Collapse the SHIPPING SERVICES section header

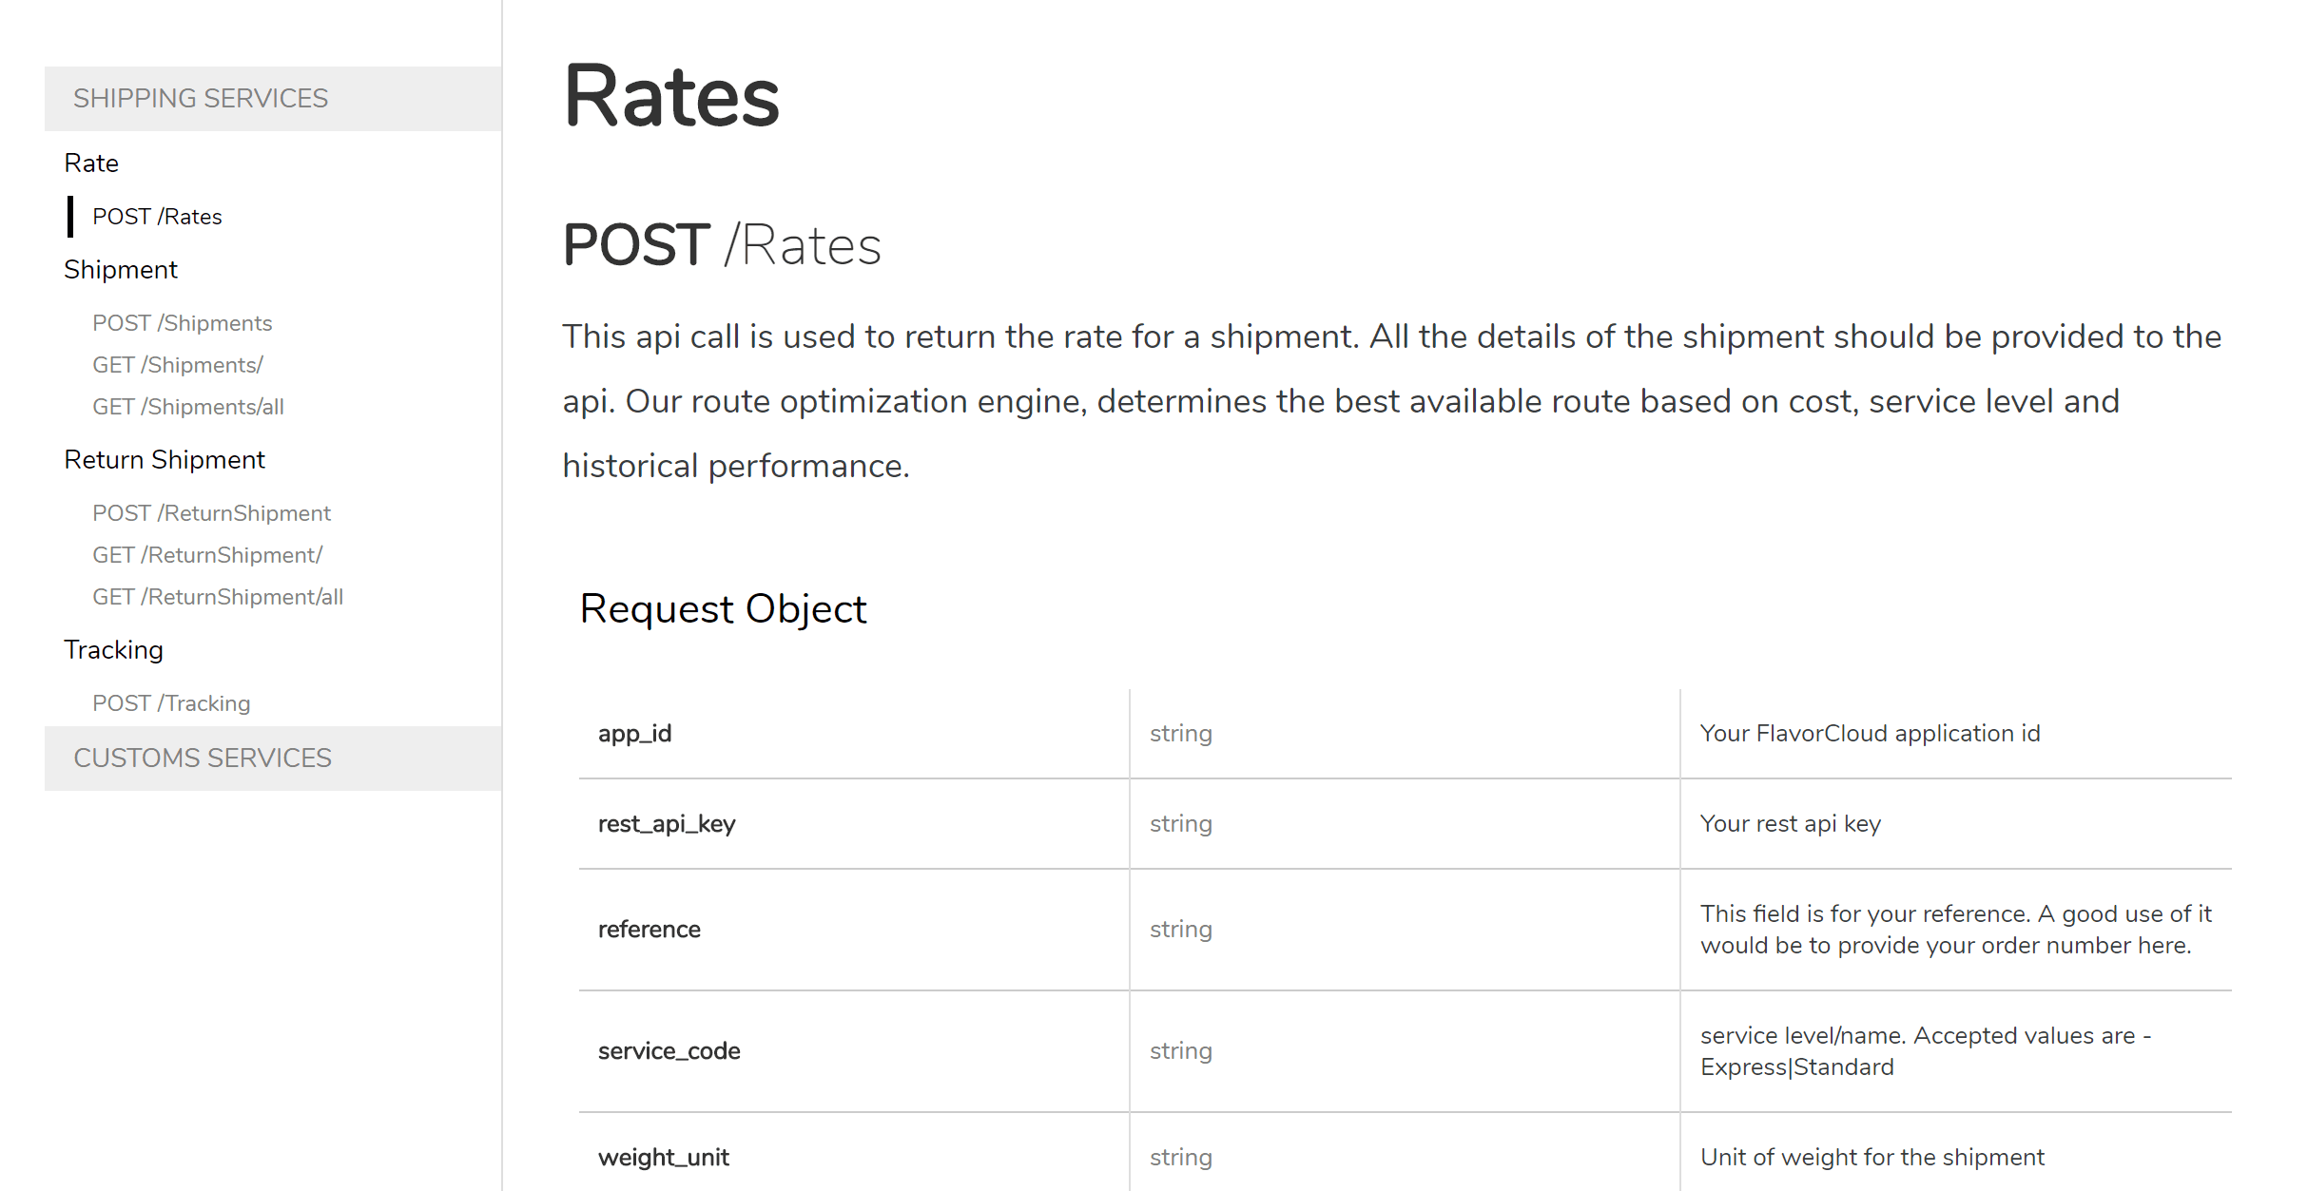(201, 99)
